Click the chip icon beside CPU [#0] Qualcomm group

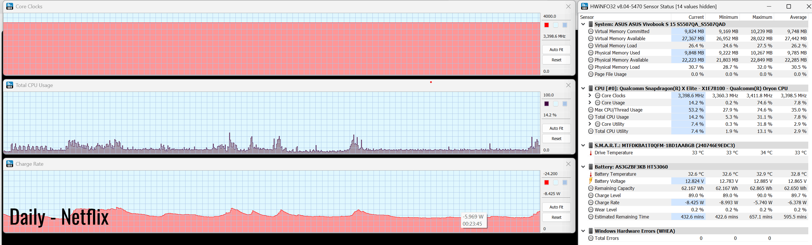coord(591,88)
